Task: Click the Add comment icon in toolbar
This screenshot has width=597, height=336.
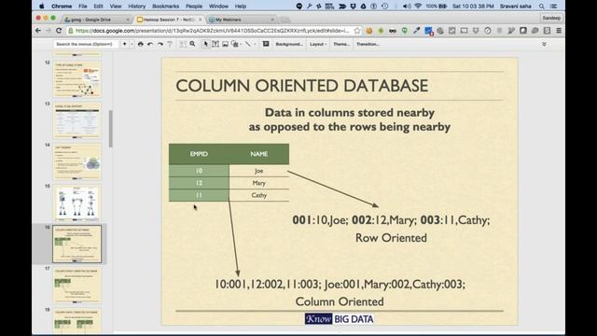Action: [266, 44]
